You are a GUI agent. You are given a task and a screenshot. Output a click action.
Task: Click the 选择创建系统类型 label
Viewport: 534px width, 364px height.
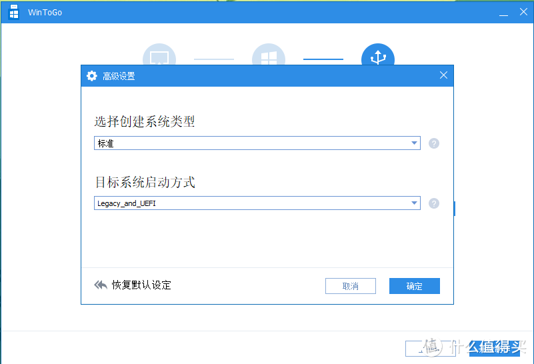[145, 121]
